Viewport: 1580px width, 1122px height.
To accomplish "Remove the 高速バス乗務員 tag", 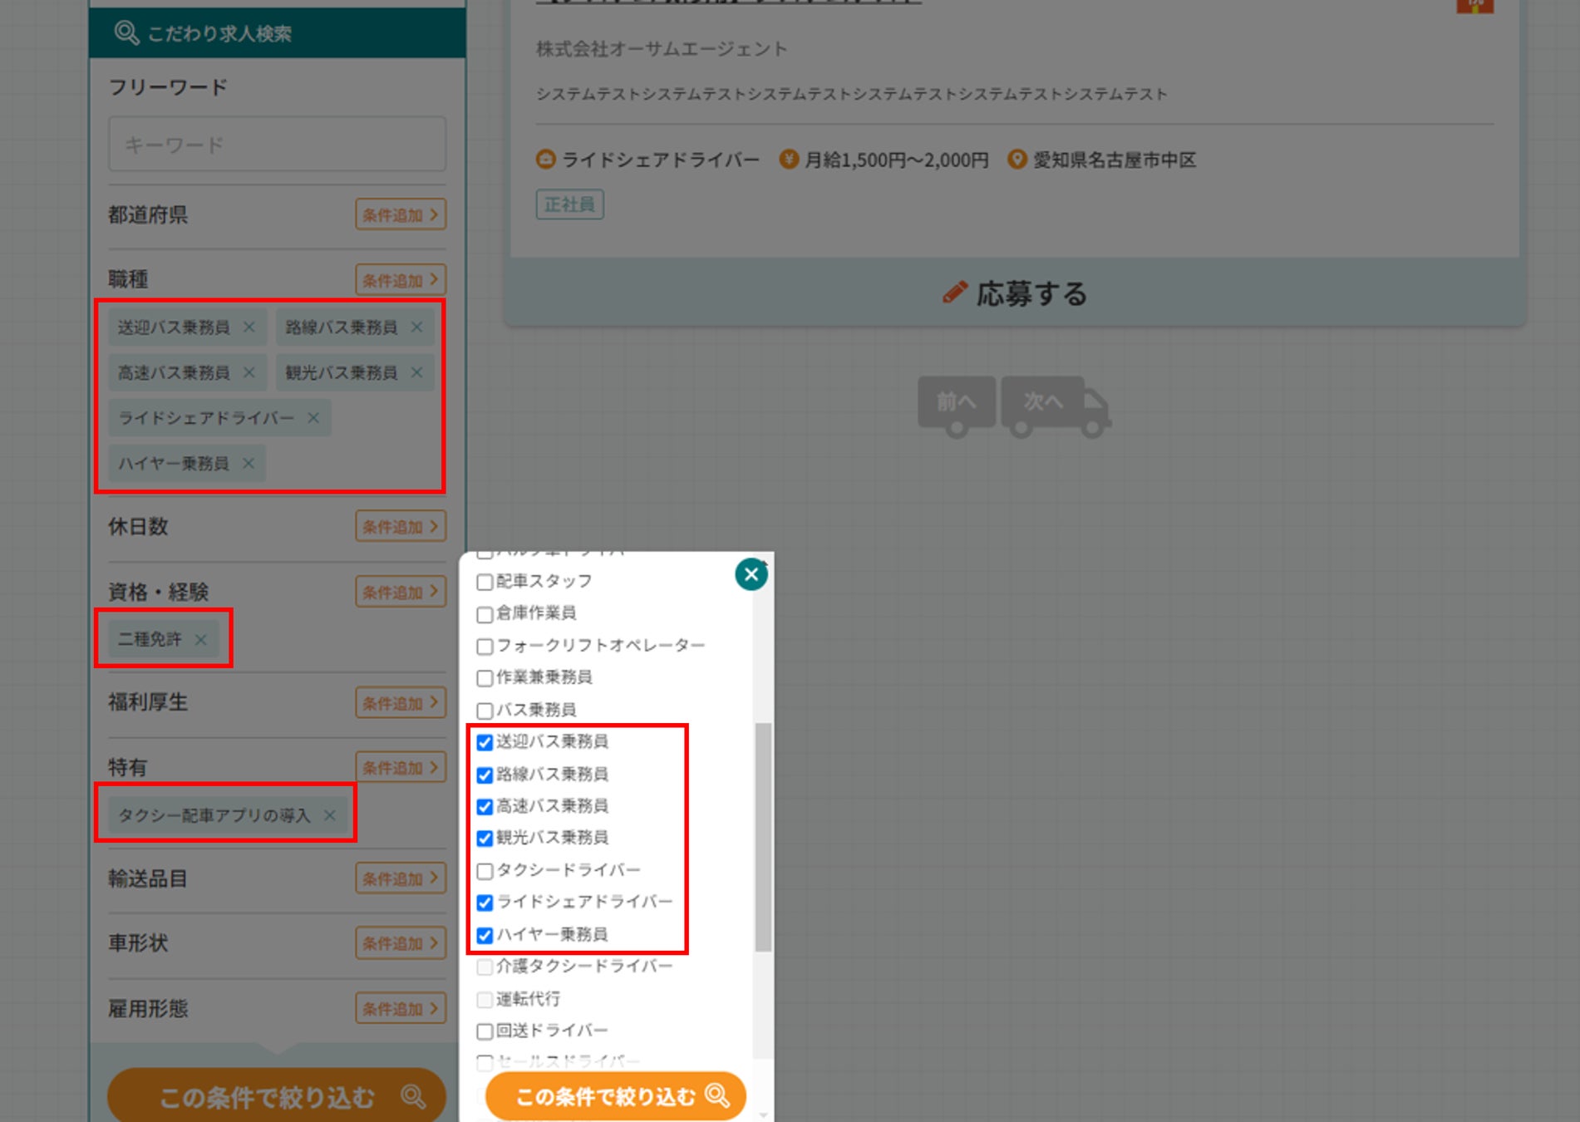I will (249, 372).
